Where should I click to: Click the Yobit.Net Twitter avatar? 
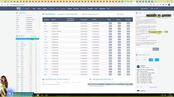[138, 67]
